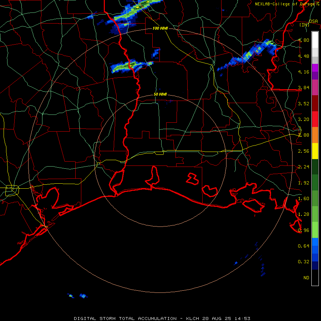
Task: Click the 4.48 legend value
Action: pyautogui.click(x=304, y=56)
